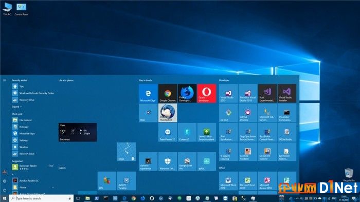The image size is (360, 202).
Task: Open Task View on the taskbar
Action: coord(78,198)
